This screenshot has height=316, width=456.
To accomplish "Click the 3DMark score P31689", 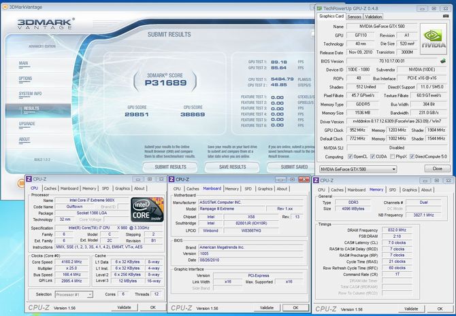I will (165, 83).
